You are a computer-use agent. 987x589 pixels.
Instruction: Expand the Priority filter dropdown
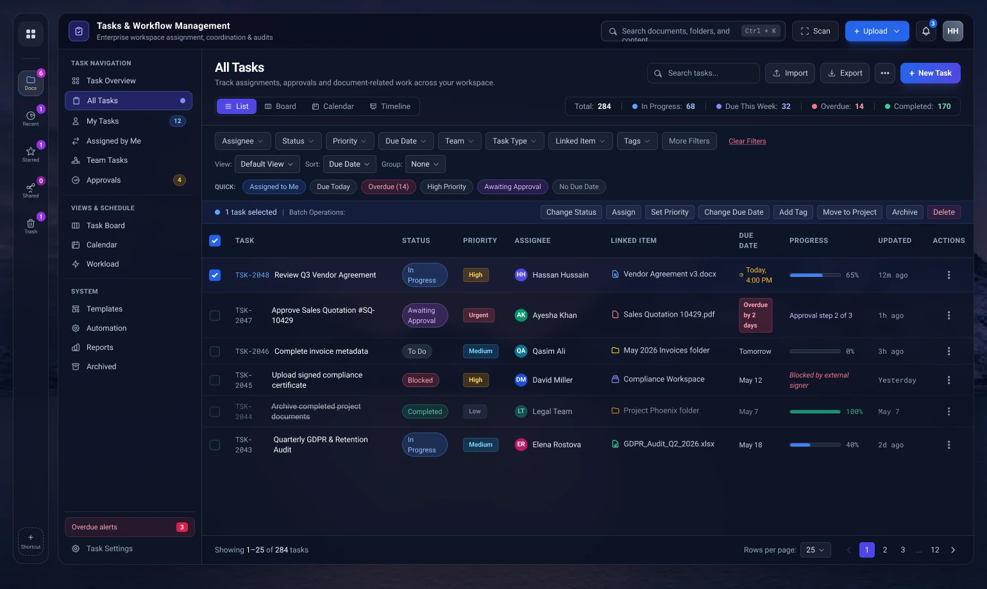pyautogui.click(x=350, y=141)
